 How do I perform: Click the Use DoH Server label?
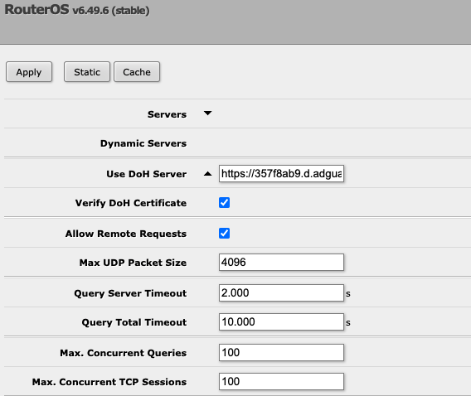tap(146, 174)
